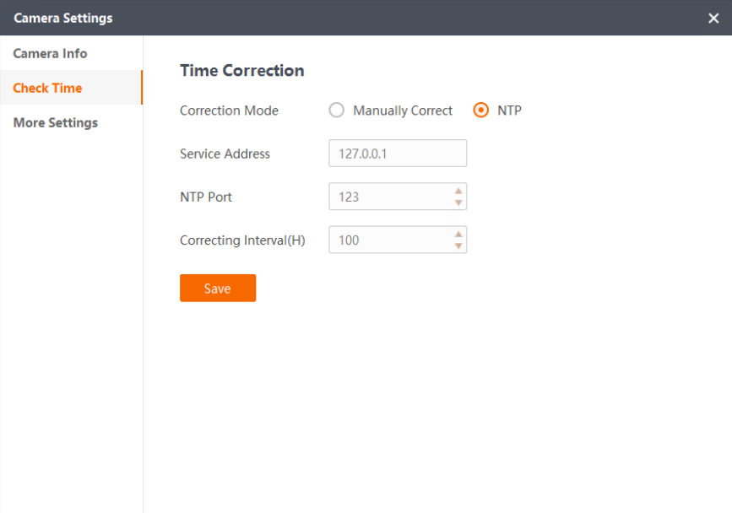Click the Service Address label text
The width and height of the screenshot is (732, 513).
point(225,154)
